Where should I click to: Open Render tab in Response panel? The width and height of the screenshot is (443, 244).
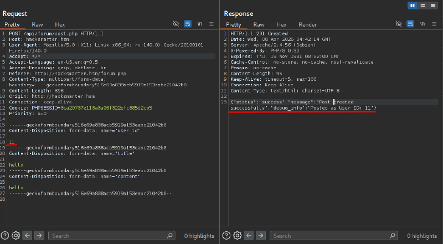[308, 24]
